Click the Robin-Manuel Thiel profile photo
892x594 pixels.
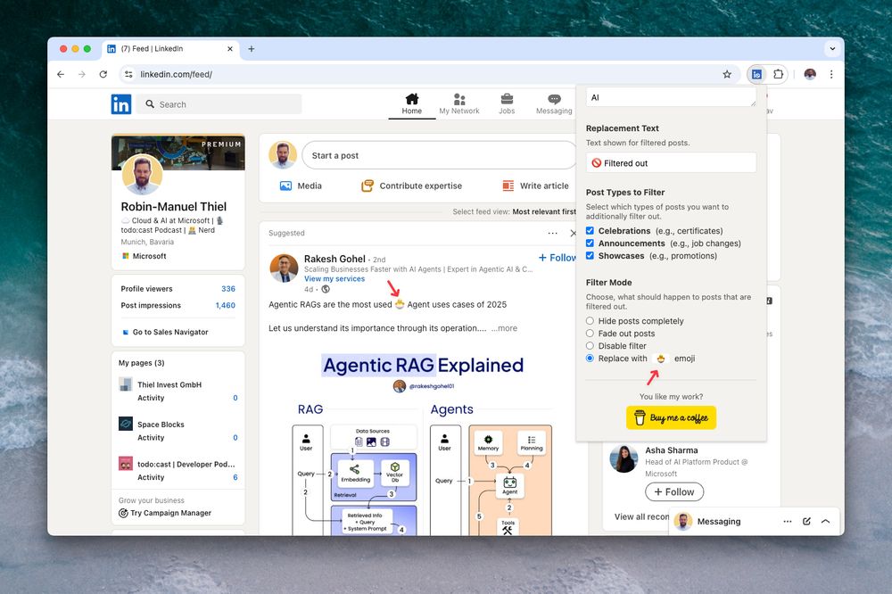(142, 174)
